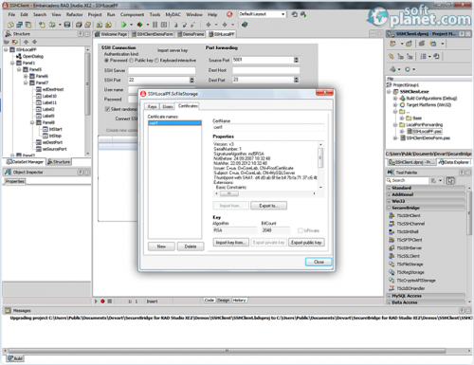Viewport: 474px width, 365px height.
Task: Click the Delete certificate button
Action: coord(191,246)
